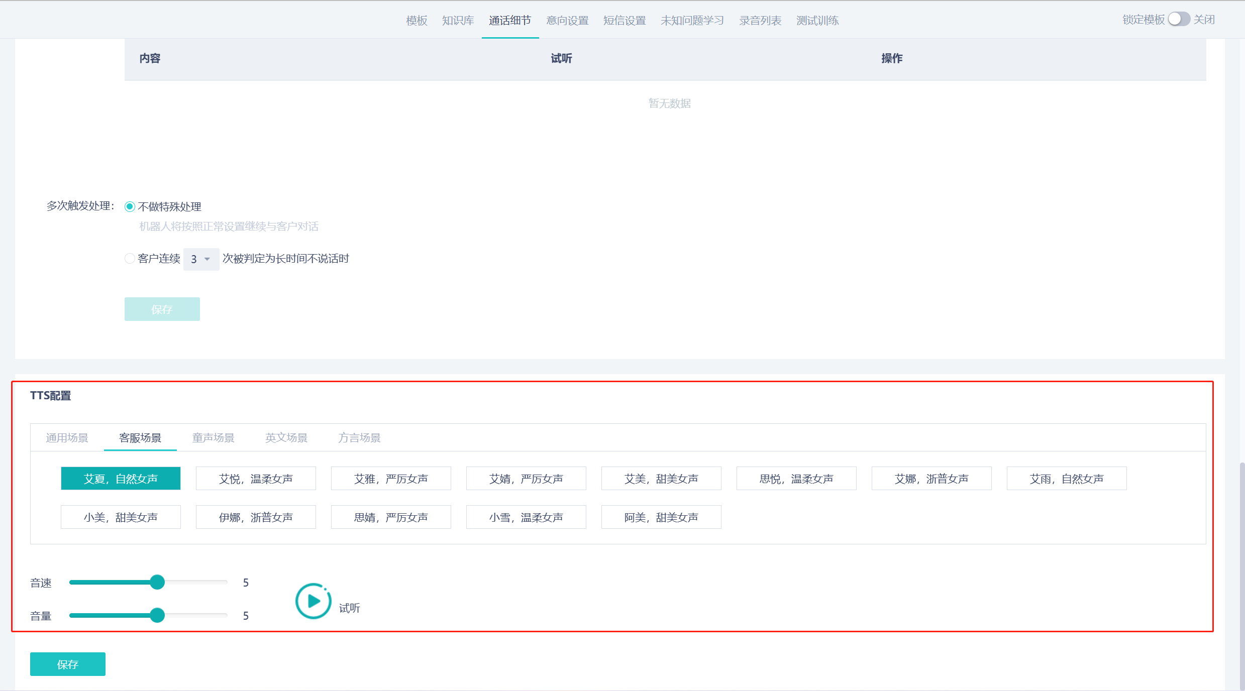The width and height of the screenshot is (1245, 691).
Task: Play the TTS voice preview
Action: click(x=313, y=601)
